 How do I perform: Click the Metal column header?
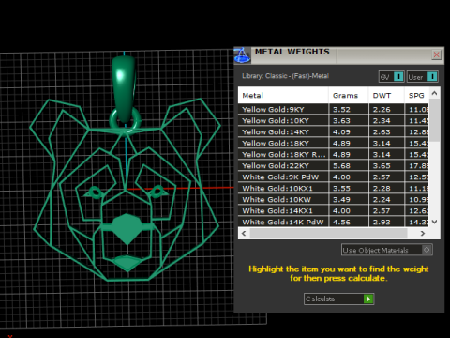(283, 96)
